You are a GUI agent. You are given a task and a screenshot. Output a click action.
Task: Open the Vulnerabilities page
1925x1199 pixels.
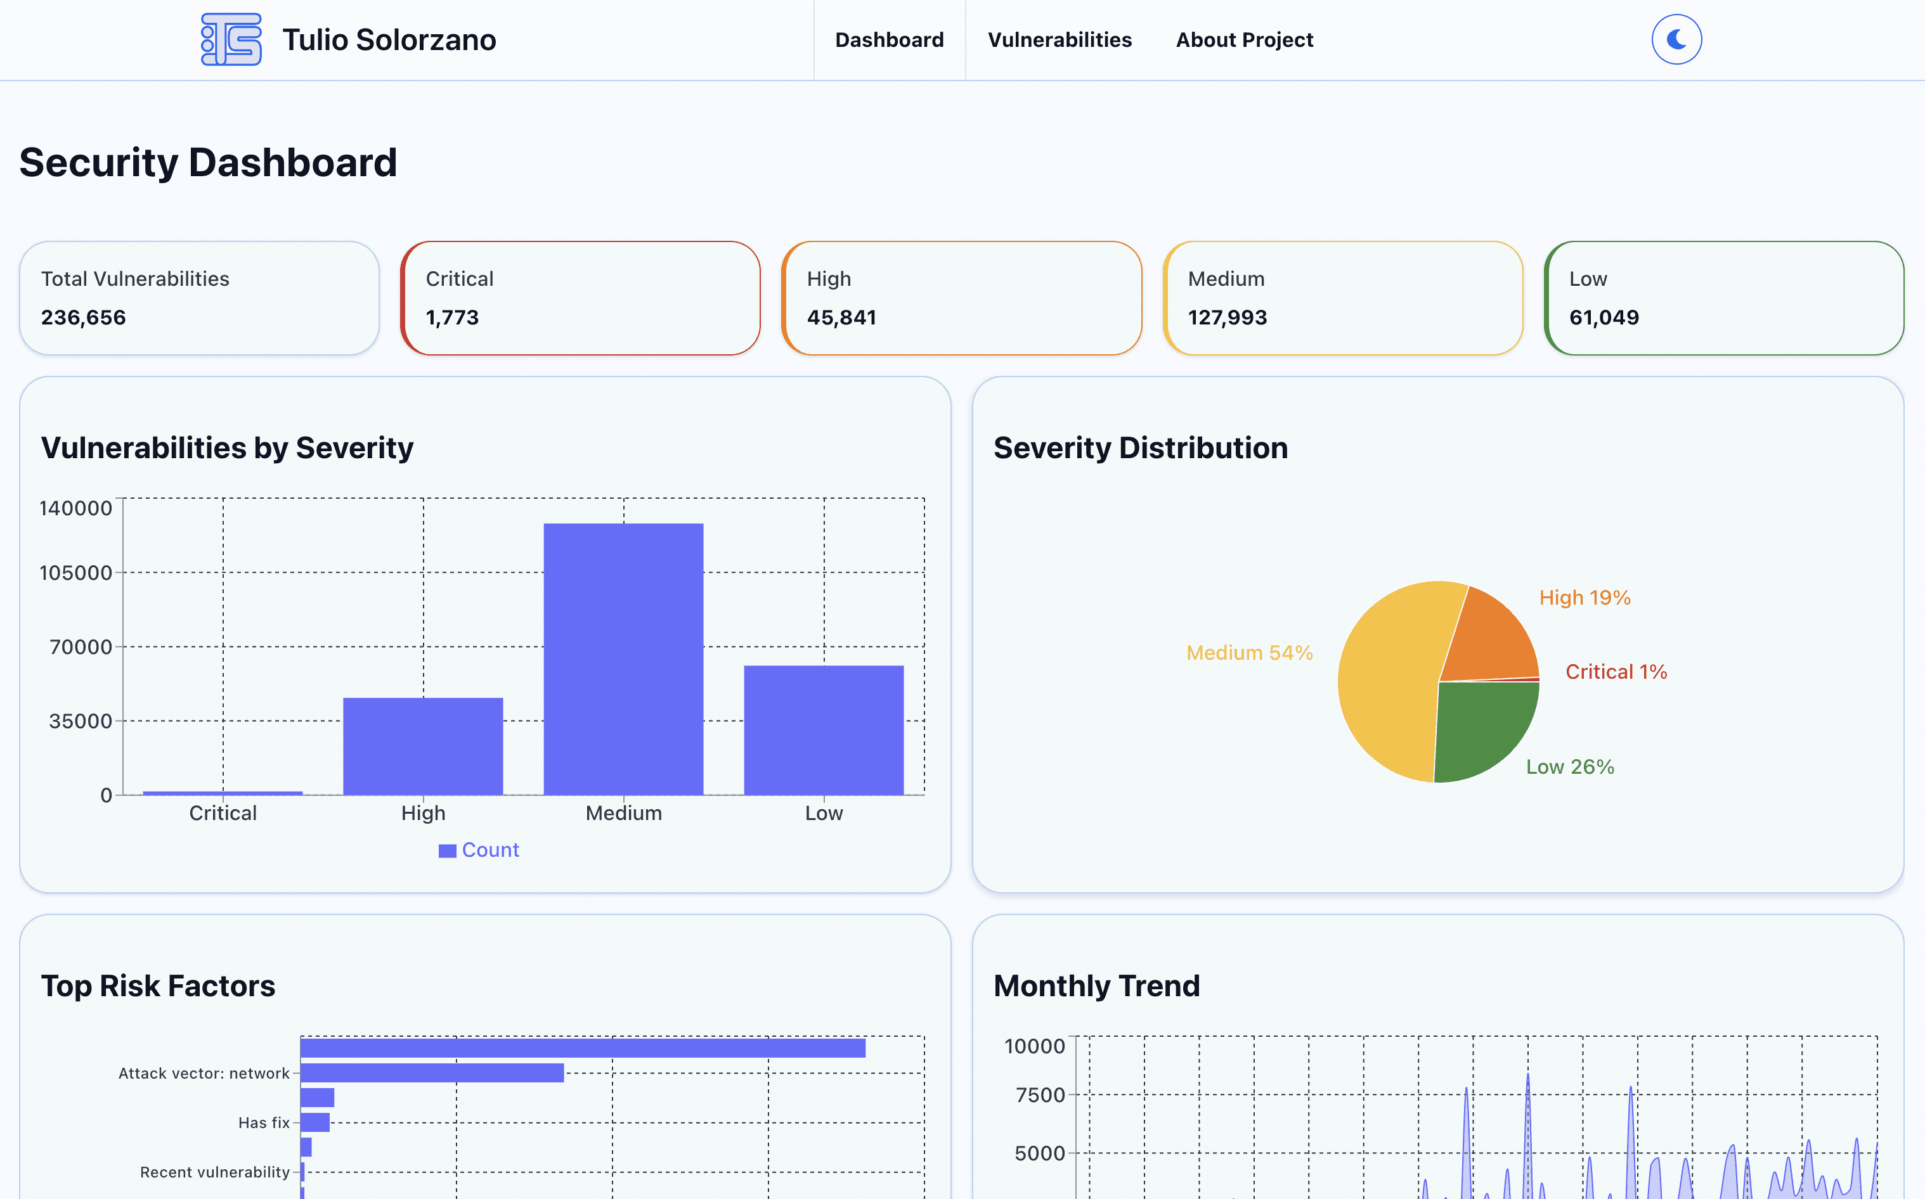click(1060, 39)
